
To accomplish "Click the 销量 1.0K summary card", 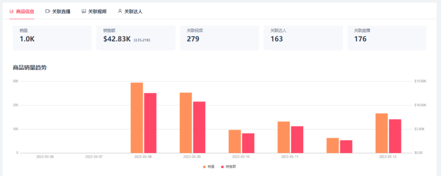I will (x=52, y=38).
